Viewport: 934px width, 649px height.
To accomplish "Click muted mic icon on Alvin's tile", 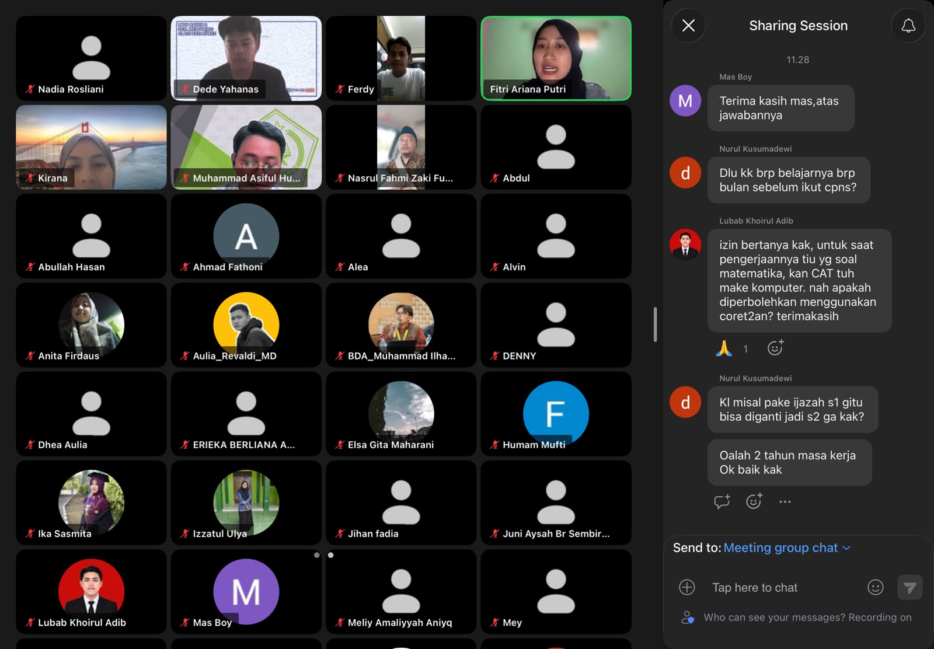I will point(495,267).
